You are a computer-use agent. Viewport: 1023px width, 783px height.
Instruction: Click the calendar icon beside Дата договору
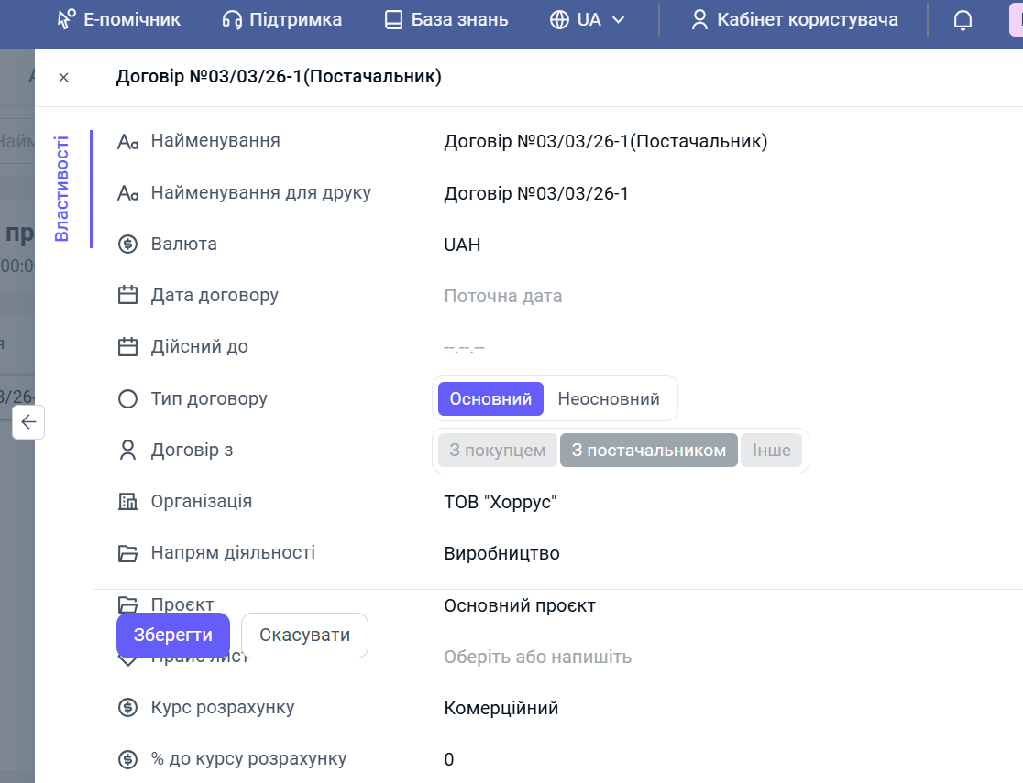127,296
